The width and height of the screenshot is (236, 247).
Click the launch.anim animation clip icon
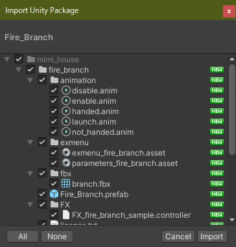click(66, 122)
